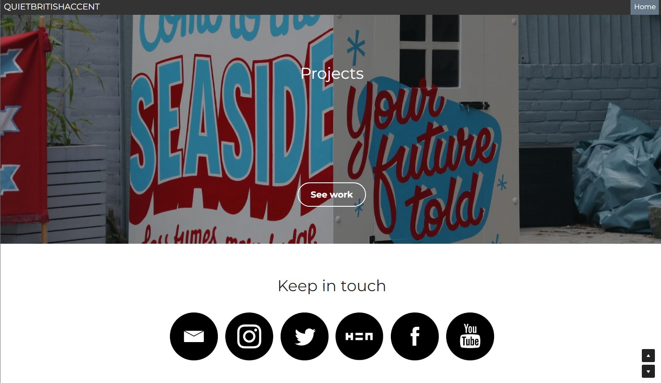Select the Projects heading text

point(332,74)
